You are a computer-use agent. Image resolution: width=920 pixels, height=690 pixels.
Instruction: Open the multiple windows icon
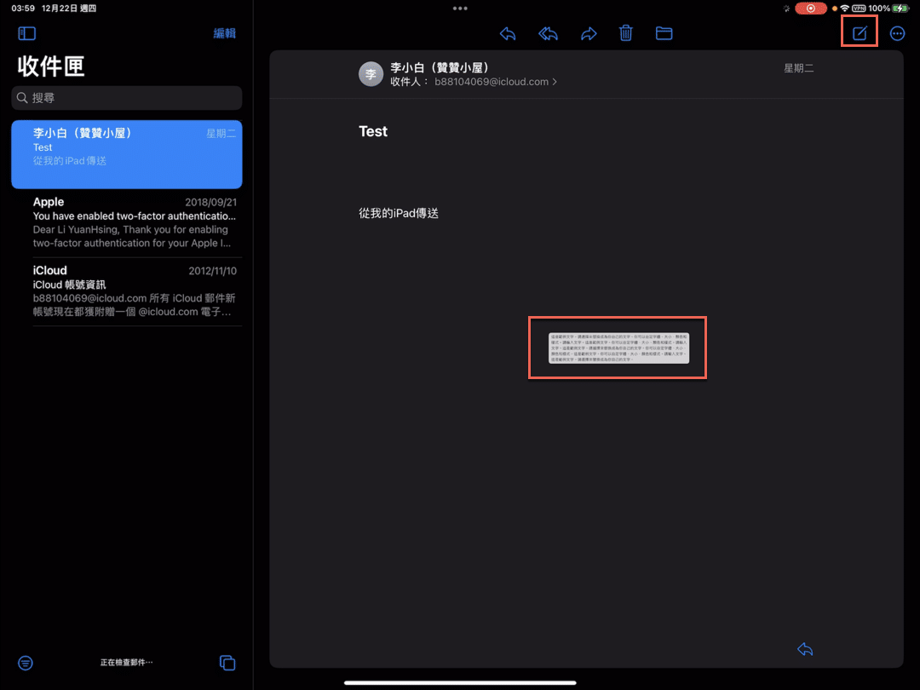[227, 663]
